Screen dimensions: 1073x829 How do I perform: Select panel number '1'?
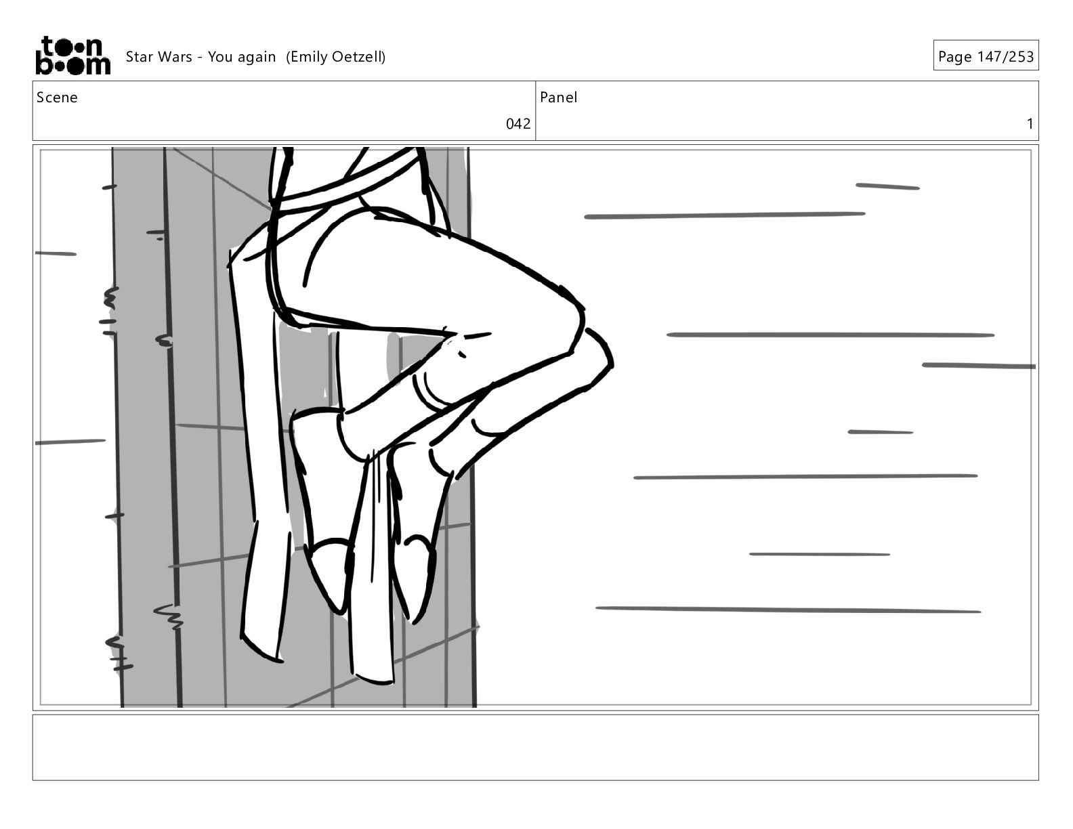point(1030,124)
